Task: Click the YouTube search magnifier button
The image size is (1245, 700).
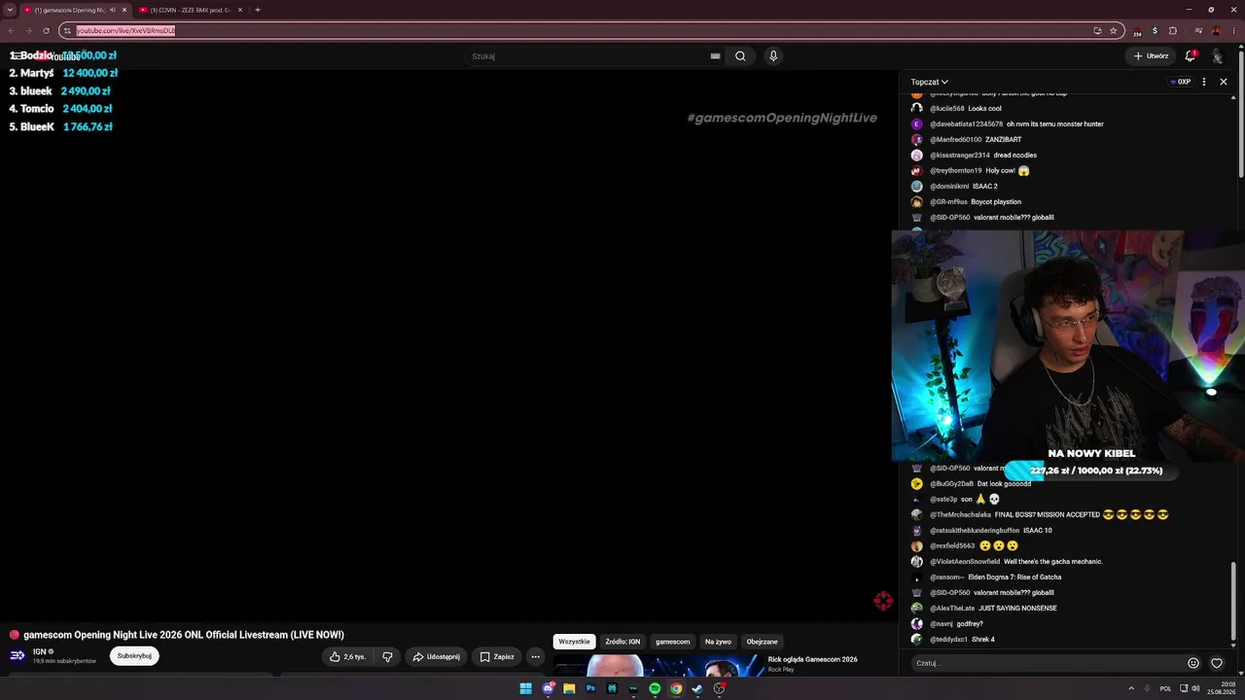Action: click(740, 56)
